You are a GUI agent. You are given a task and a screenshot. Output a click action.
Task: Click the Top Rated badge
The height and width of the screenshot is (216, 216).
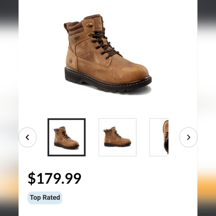pyautogui.click(x=45, y=198)
